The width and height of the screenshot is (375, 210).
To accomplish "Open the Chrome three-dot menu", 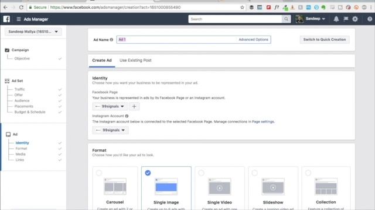I will coord(371,8).
